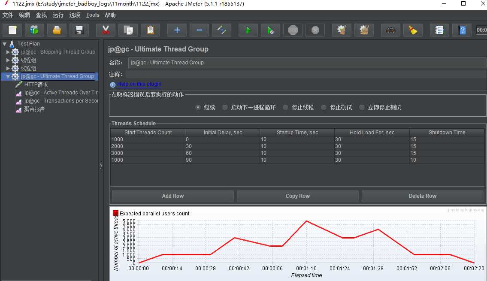Click the Delete Row button
The image size is (487, 281).
(422, 196)
